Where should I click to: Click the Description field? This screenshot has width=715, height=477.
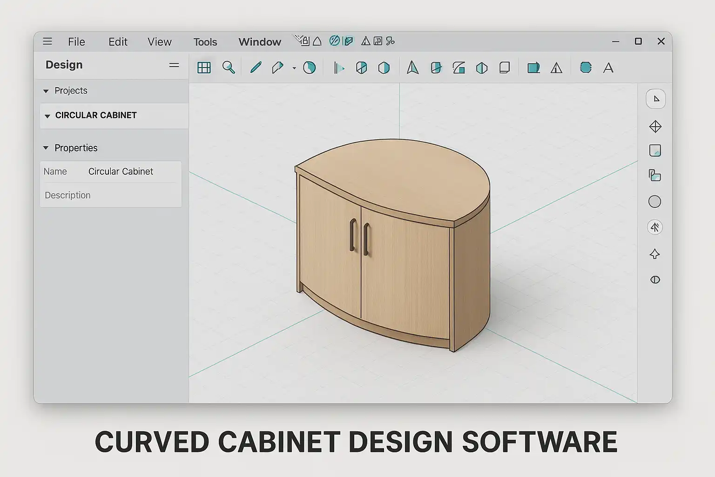pyautogui.click(x=110, y=195)
